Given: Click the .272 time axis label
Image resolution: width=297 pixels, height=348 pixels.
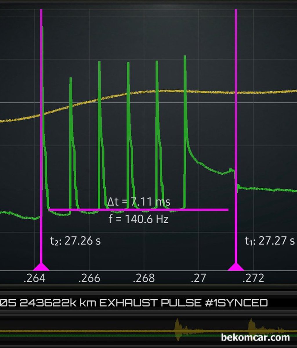Looking at the screenshot, I should [x=253, y=278].
